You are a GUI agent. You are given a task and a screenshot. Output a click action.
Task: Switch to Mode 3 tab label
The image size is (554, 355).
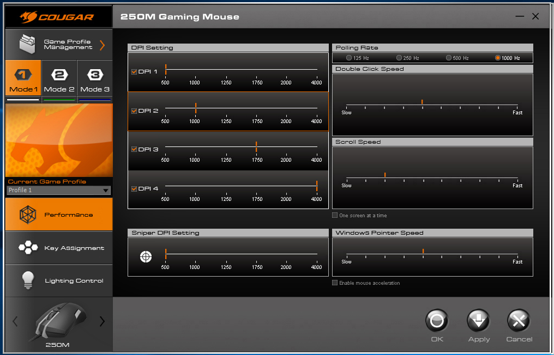pyautogui.click(x=95, y=89)
